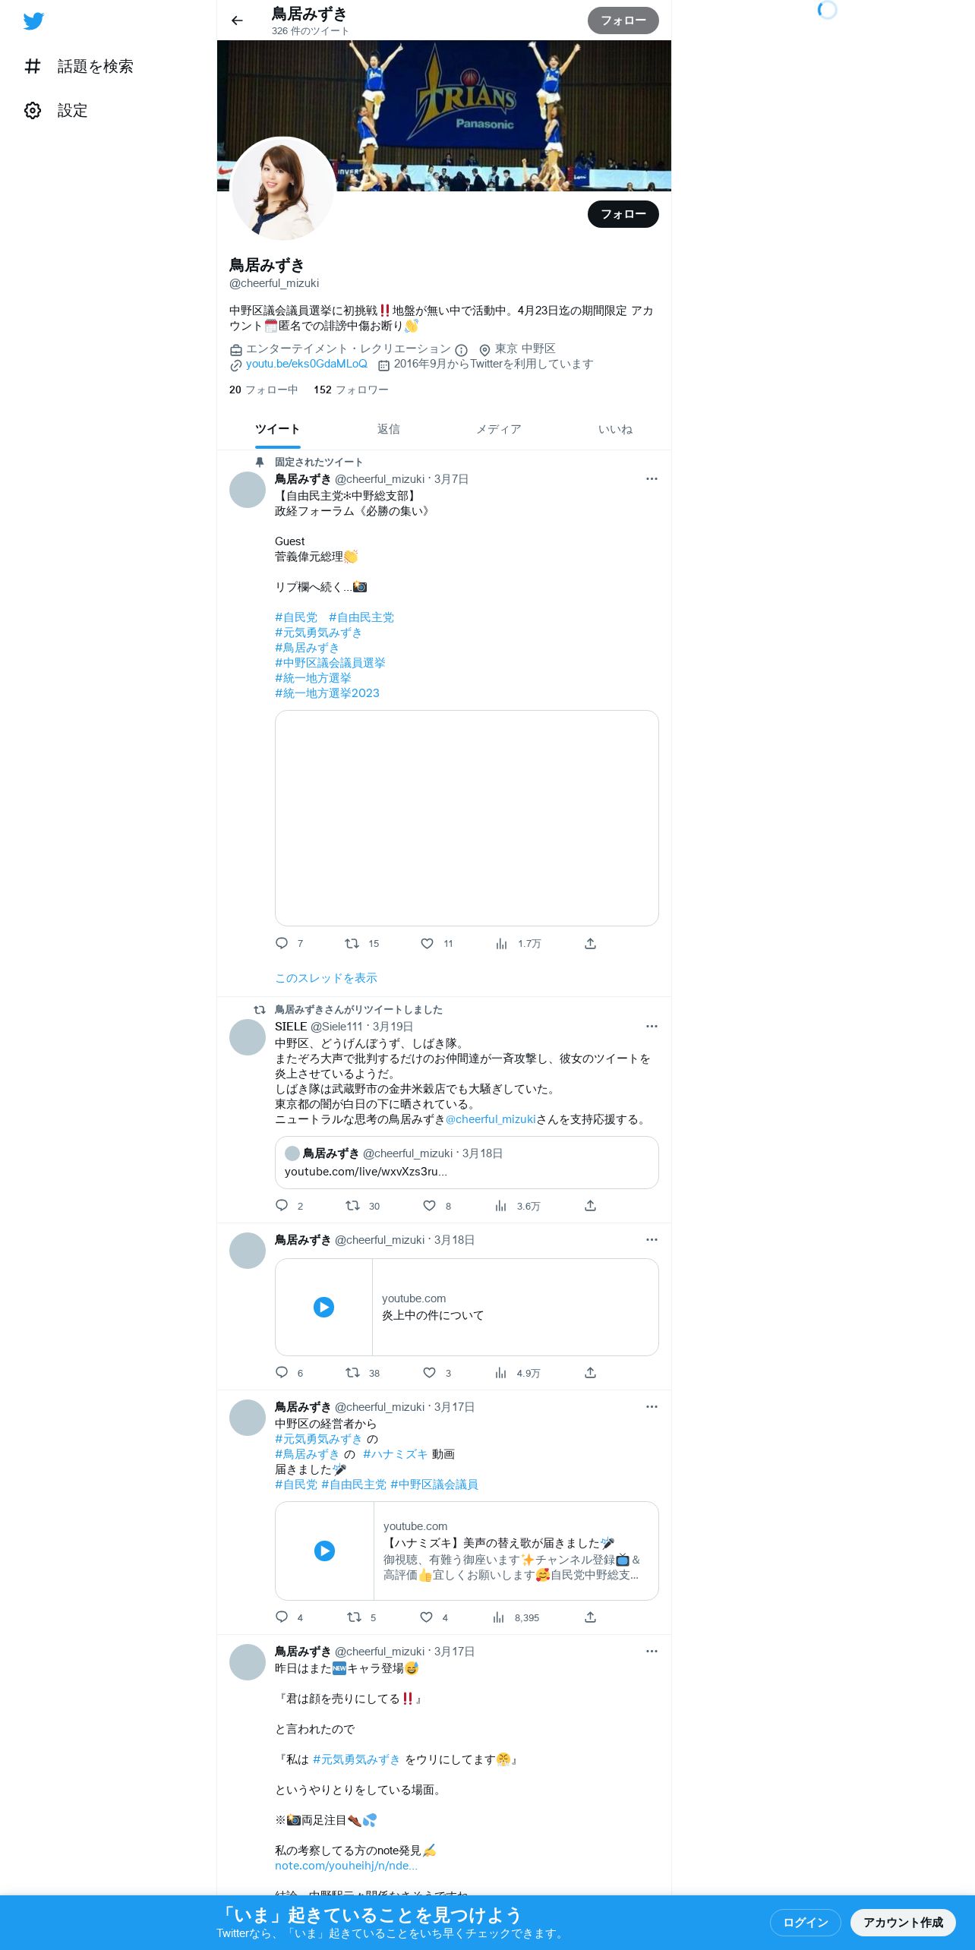View analytics on the 4.9万 views tweet
Screen dimensions: 975x1950
(500, 1372)
